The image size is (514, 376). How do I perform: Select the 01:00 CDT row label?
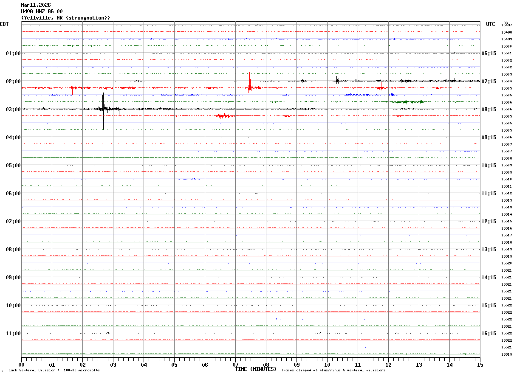click(13, 53)
